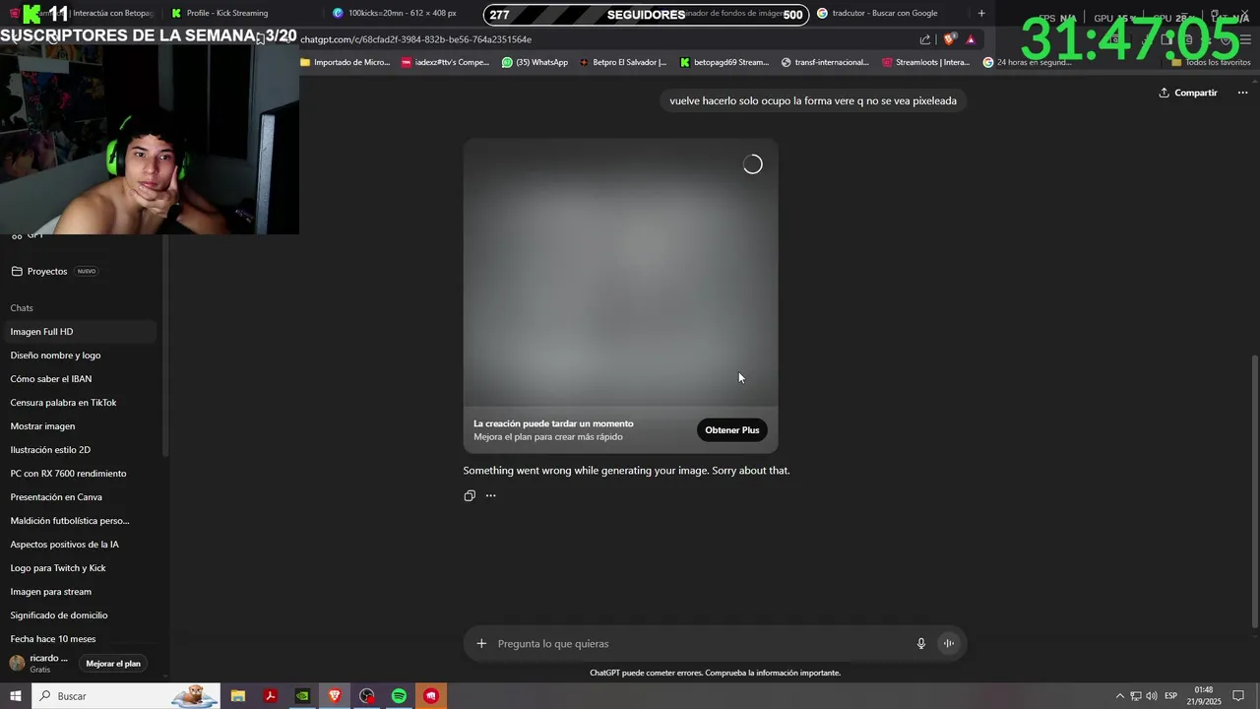Click the Mejorar el plan button
This screenshot has width=1260, height=709.
pos(113,664)
